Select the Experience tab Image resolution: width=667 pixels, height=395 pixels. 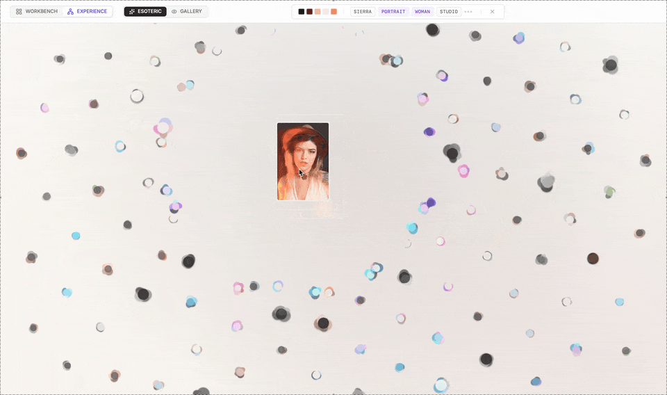click(88, 12)
